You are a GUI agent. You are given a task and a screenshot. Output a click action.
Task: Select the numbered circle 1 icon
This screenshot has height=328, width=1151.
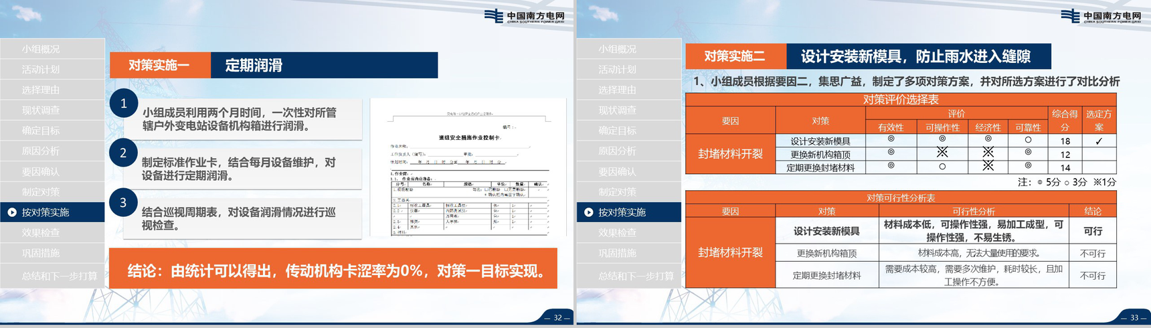(123, 104)
